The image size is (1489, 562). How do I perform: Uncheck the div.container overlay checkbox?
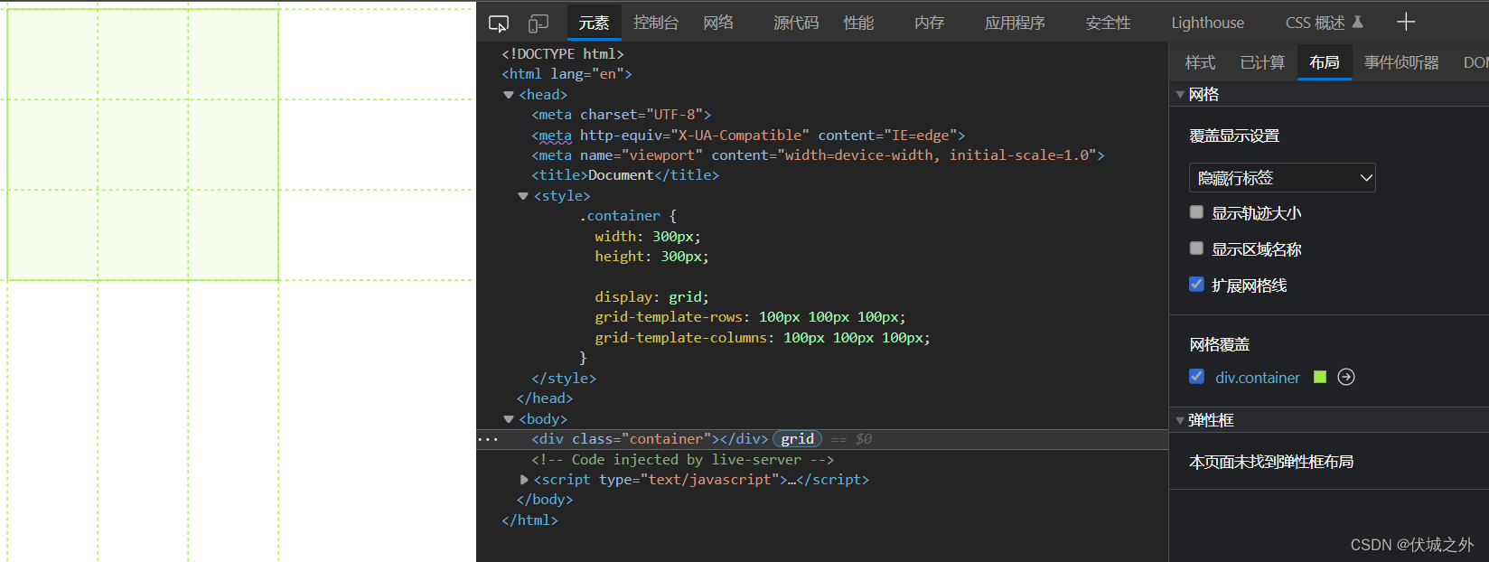pos(1196,377)
